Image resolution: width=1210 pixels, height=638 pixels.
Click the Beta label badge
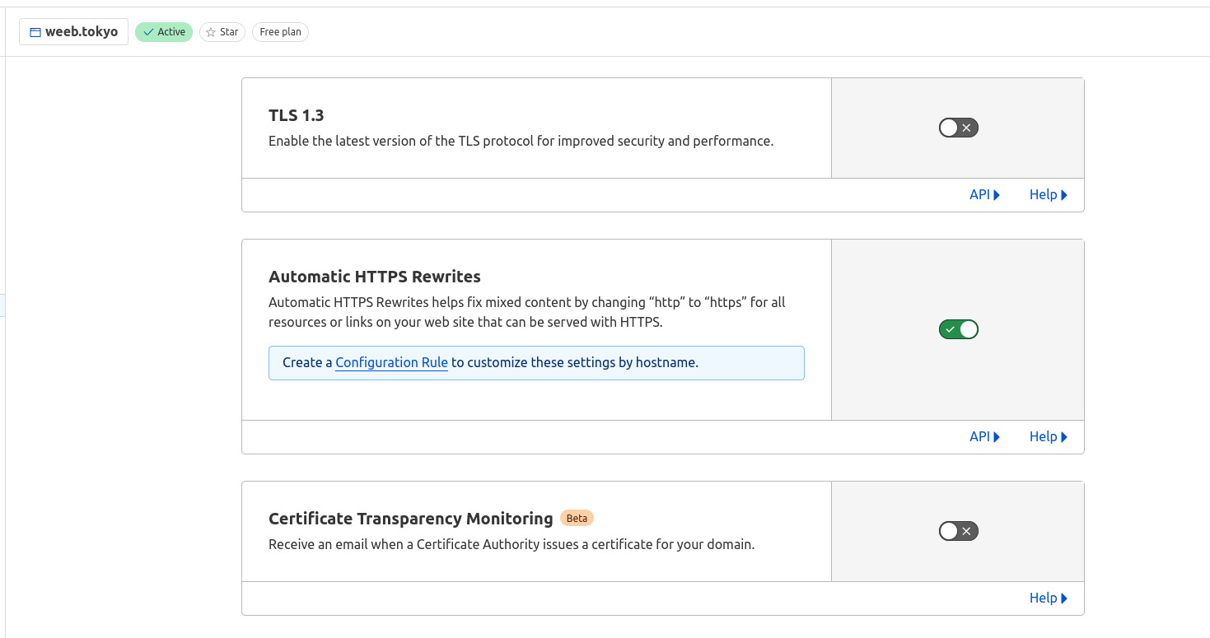pos(577,519)
